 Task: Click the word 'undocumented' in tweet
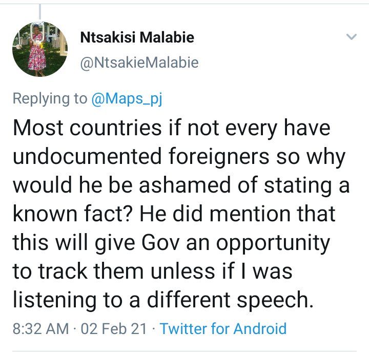[x=87, y=156]
